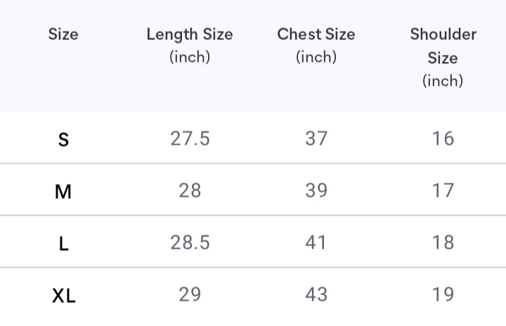
Task: Click chest value 37 in S row
Action: tap(316, 138)
